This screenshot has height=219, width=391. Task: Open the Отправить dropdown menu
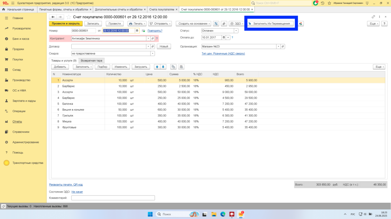coord(160,24)
